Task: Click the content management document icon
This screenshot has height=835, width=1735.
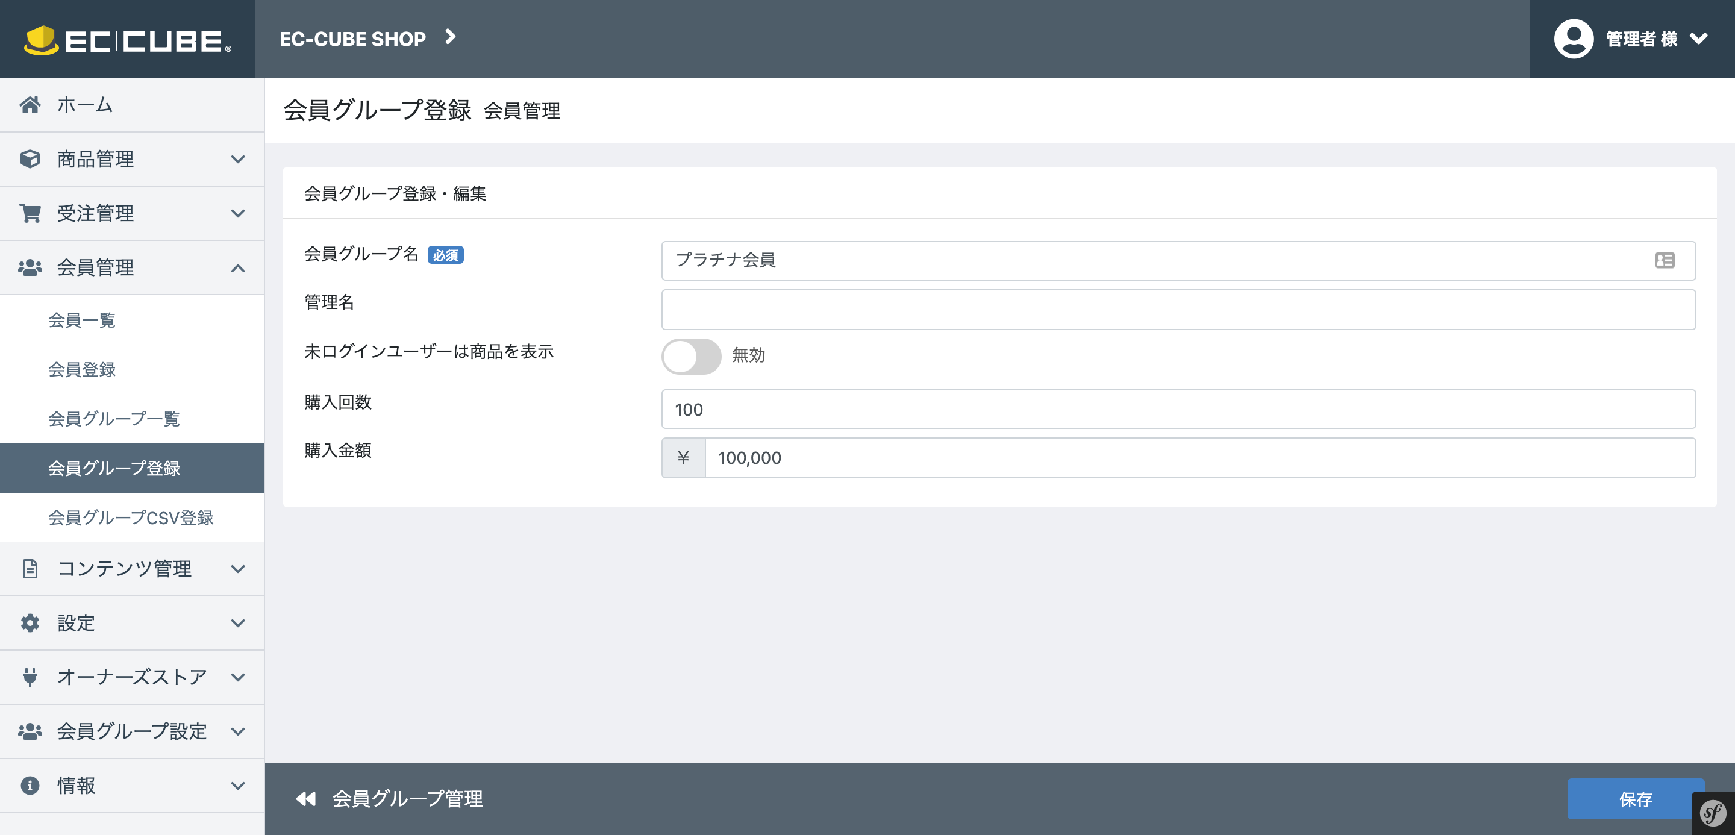Action: [30, 568]
